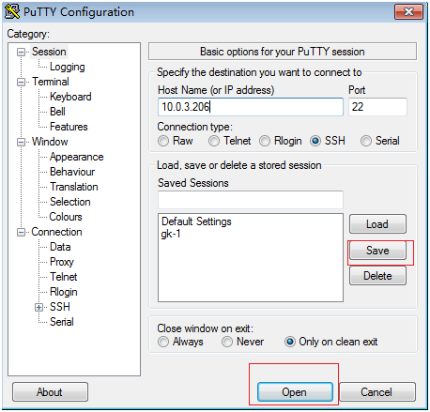This screenshot has height=412, width=430.
Task: Close the PuTTY Configuration window
Action: tap(408, 12)
